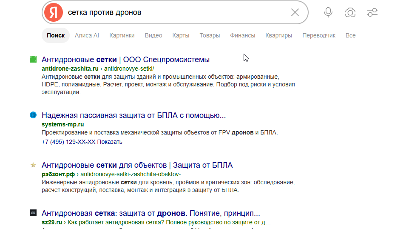Select the Поиск tab
The image size is (406, 229).
point(56,35)
